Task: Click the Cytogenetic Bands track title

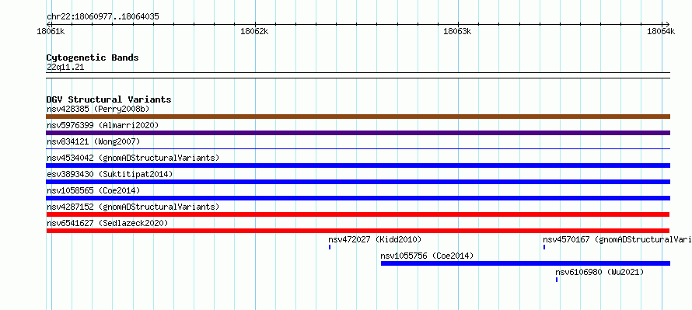Action: 93,57
